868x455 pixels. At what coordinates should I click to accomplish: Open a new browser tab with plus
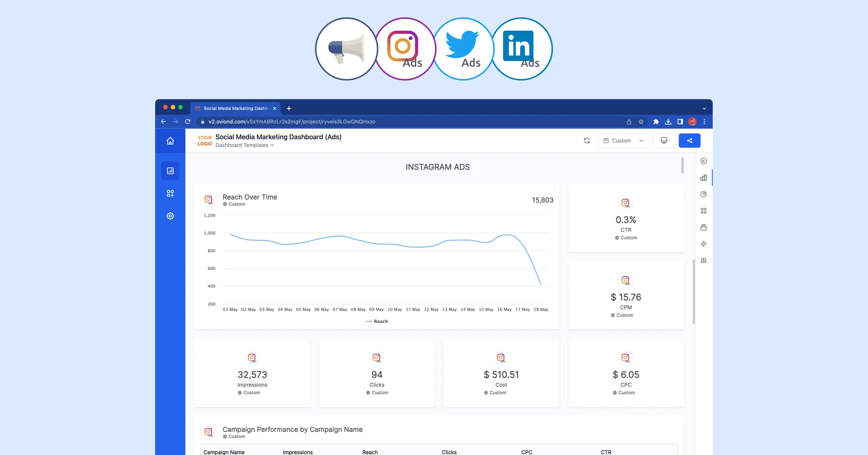point(289,108)
